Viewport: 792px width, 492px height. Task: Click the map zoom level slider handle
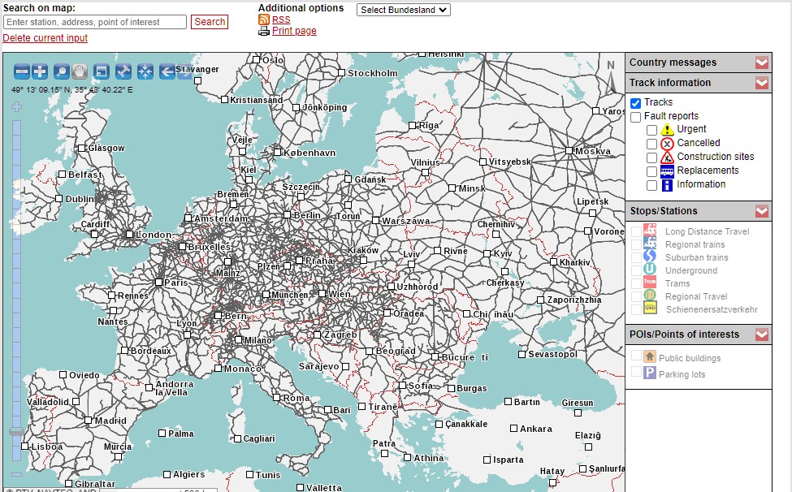(16, 432)
